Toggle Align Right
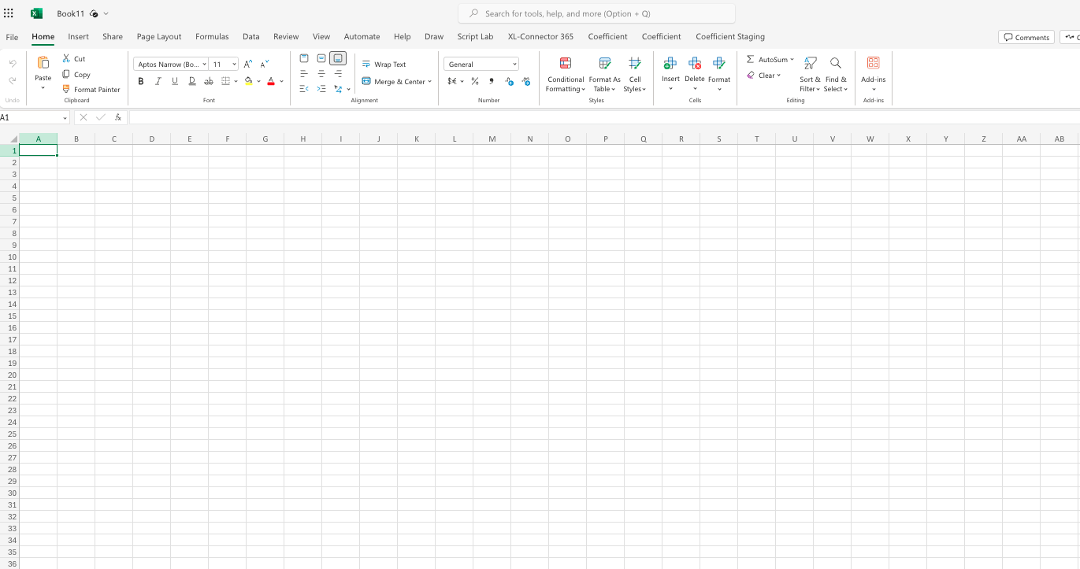 338,74
